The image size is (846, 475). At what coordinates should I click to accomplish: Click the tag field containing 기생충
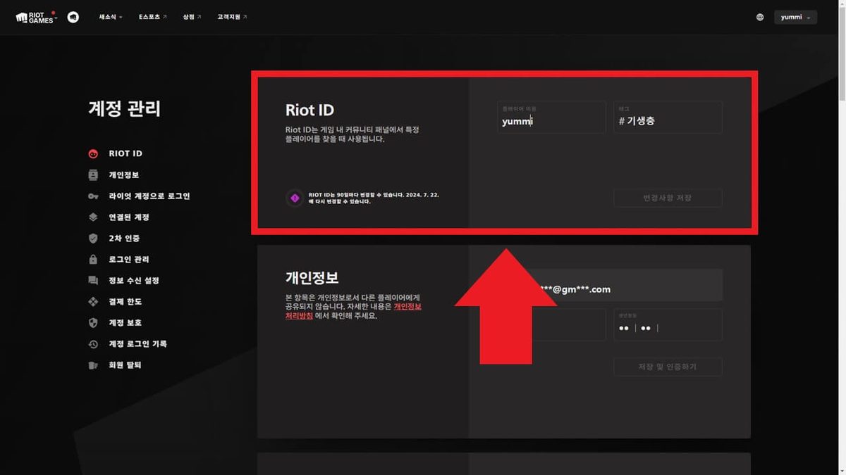click(668, 117)
